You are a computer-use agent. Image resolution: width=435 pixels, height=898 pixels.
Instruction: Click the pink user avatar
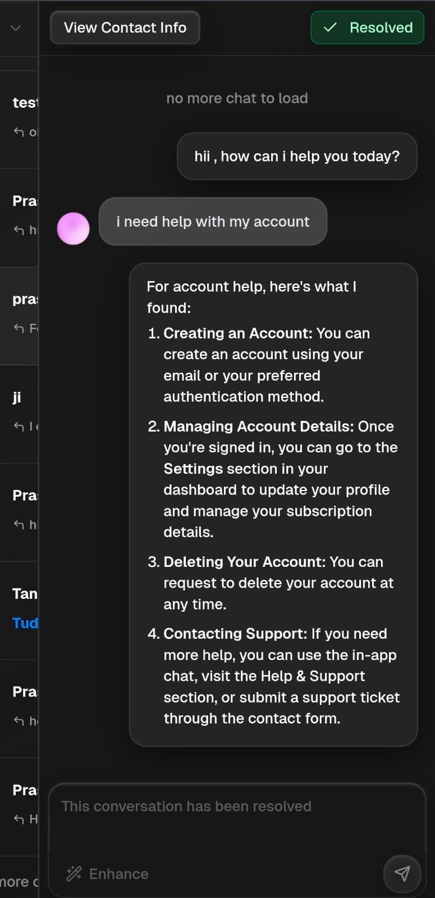[x=74, y=228]
